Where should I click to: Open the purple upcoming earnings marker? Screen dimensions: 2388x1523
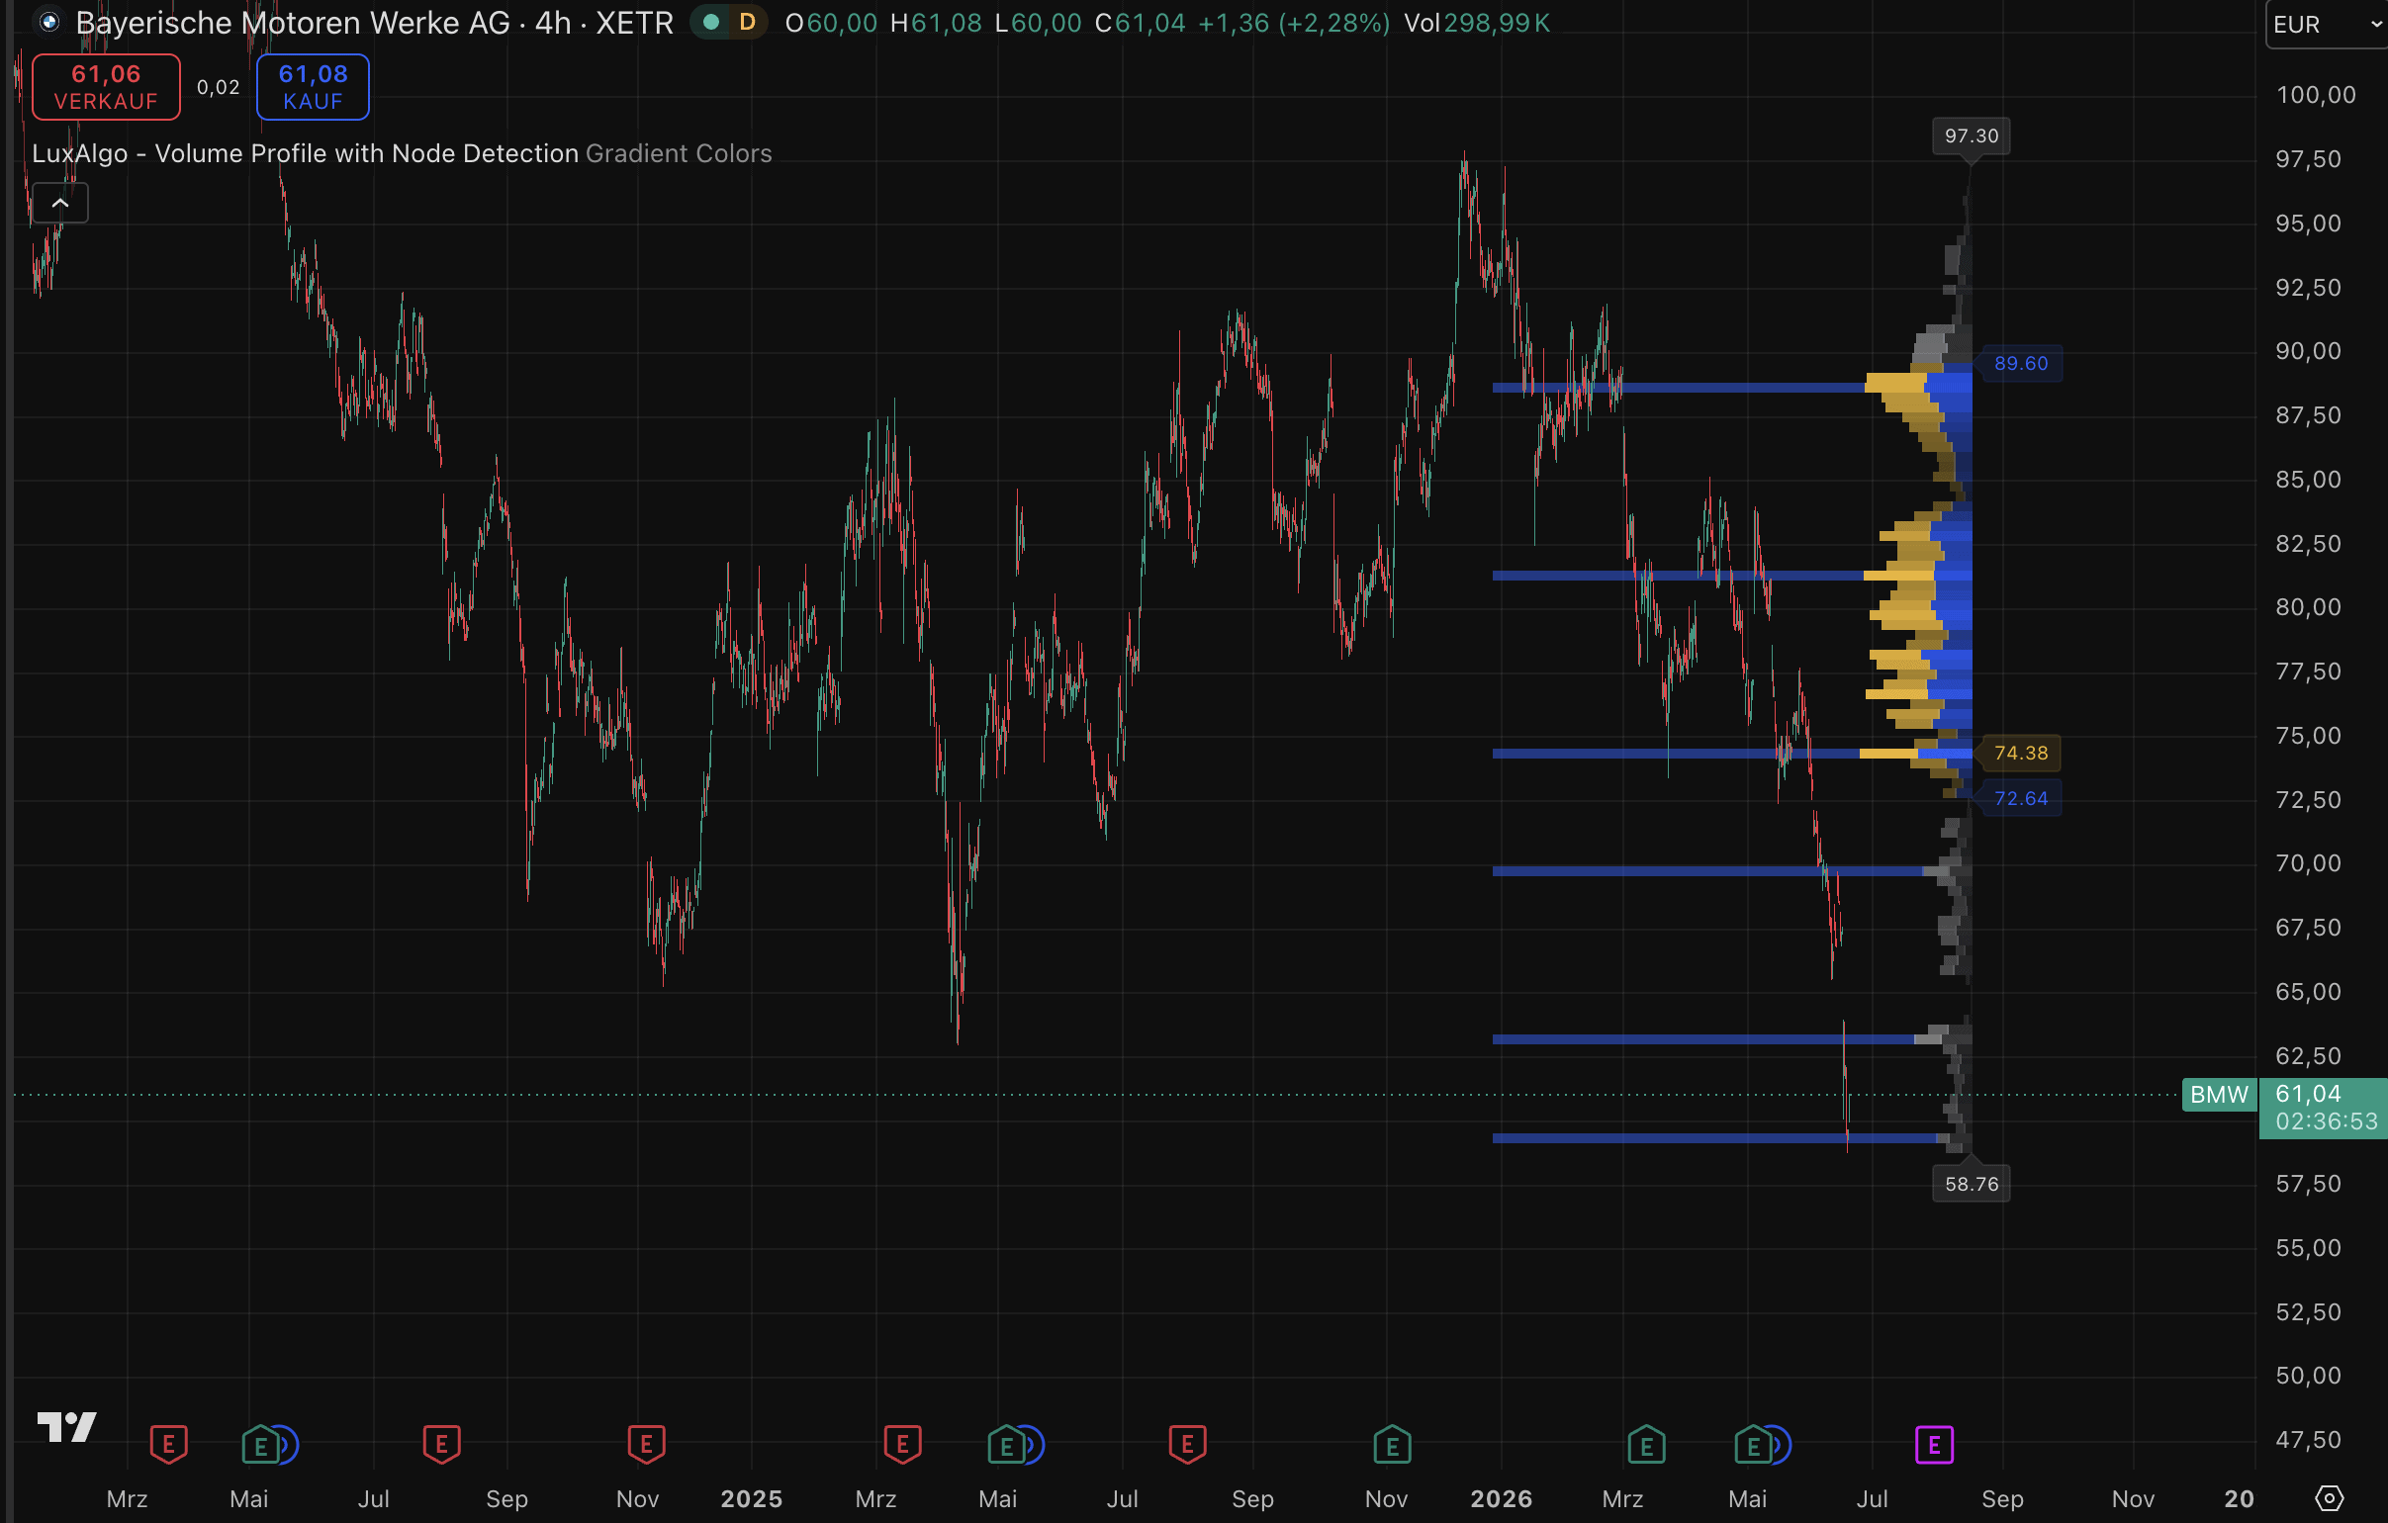[x=1934, y=1445]
